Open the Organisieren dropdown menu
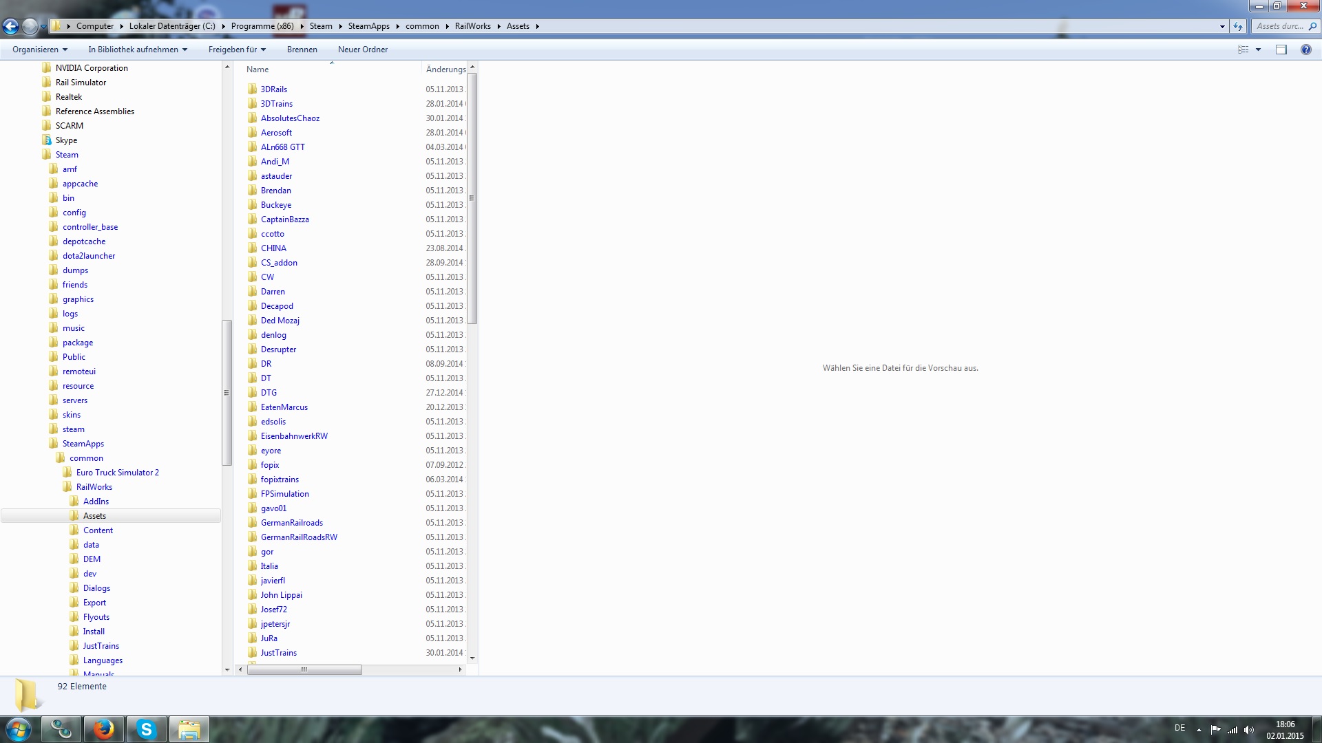This screenshot has width=1322, height=743. pyautogui.click(x=40, y=50)
